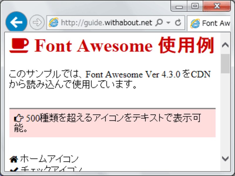
Task: Select the Font Awesome browser tab
Action: [209, 23]
